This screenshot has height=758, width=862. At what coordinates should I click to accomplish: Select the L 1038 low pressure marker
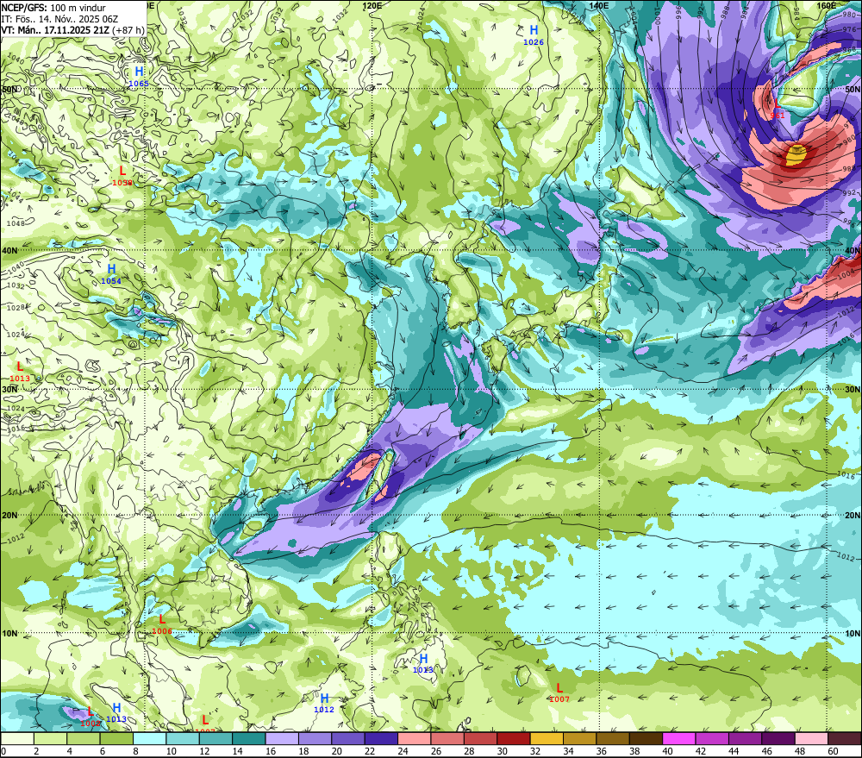coord(122,175)
